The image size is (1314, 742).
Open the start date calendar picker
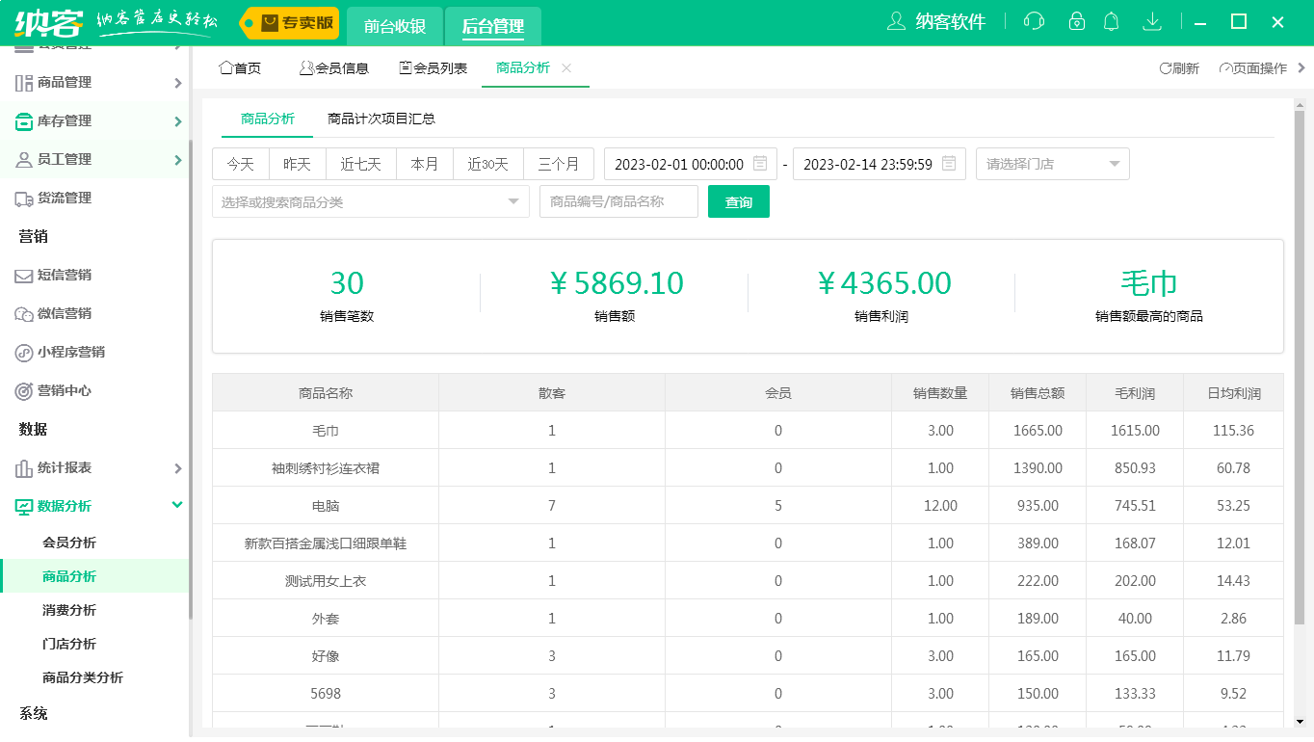click(x=760, y=164)
